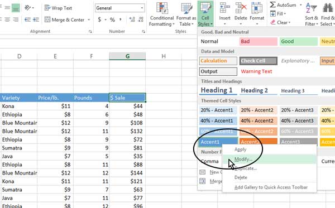Apply the Warning Text style
The image size is (335, 208).
click(x=256, y=71)
